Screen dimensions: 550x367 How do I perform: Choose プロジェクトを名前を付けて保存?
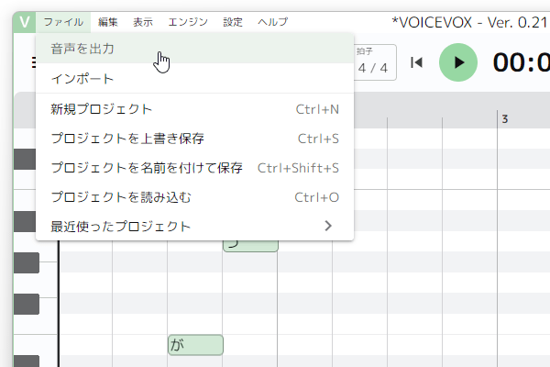pos(194,168)
